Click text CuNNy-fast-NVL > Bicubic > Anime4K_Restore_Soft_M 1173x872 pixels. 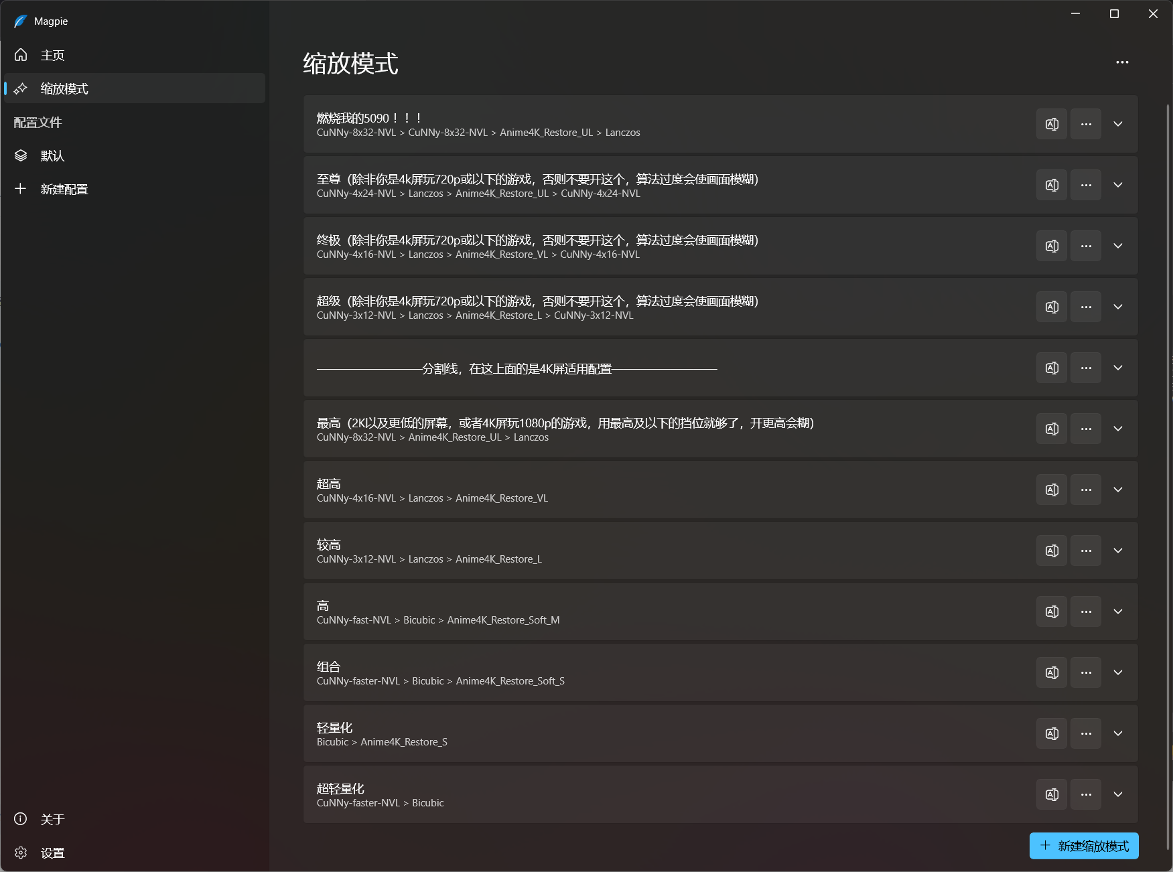438,620
